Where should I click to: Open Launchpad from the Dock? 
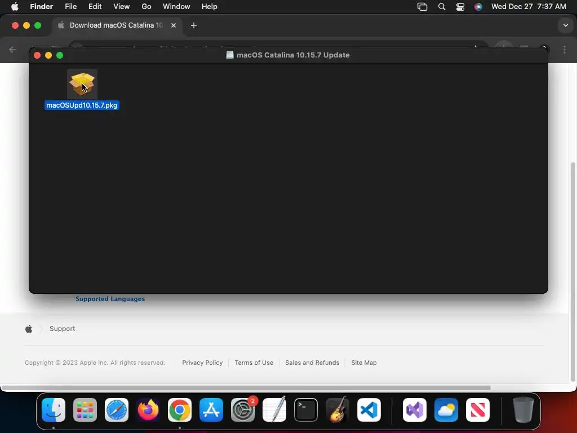[85, 410]
